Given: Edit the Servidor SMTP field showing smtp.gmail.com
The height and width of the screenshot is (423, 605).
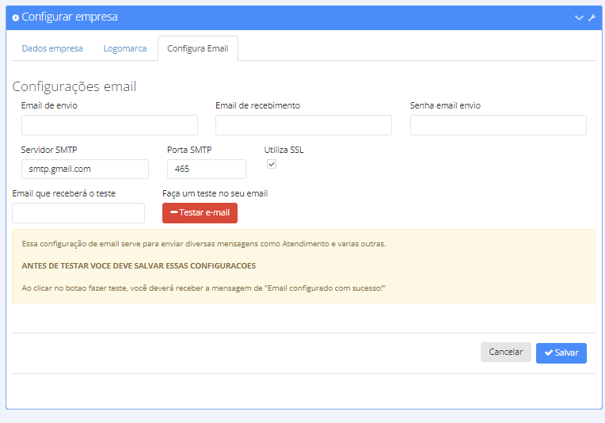Looking at the screenshot, I should [x=85, y=169].
